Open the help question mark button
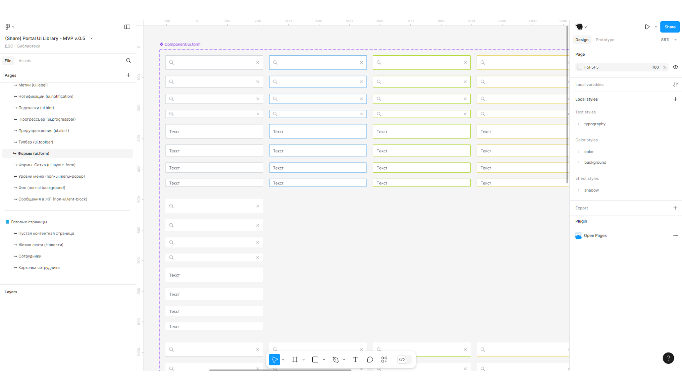This screenshot has height=391, width=682. tap(668, 358)
